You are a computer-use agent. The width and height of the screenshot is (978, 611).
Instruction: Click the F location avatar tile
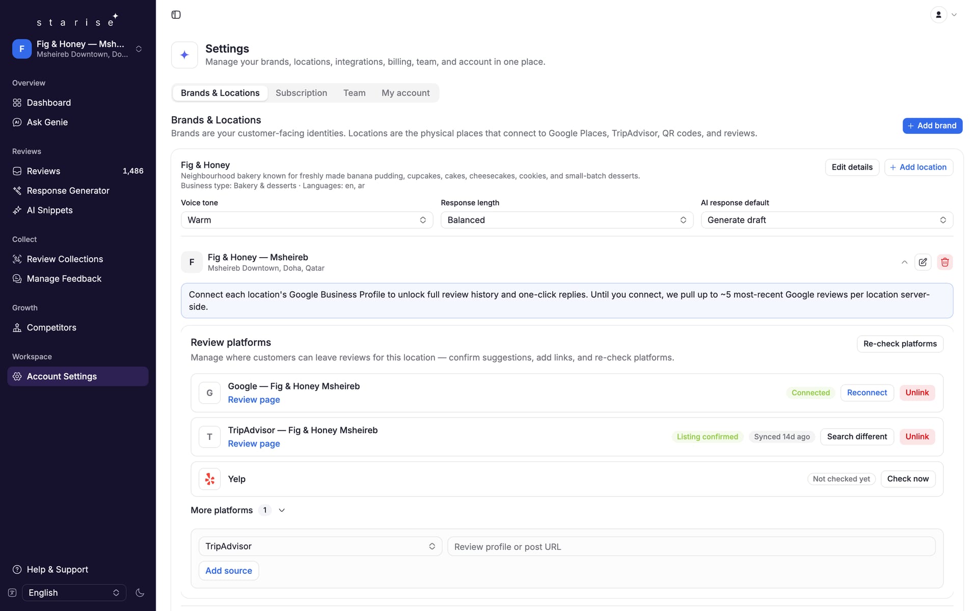click(x=192, y=262)
